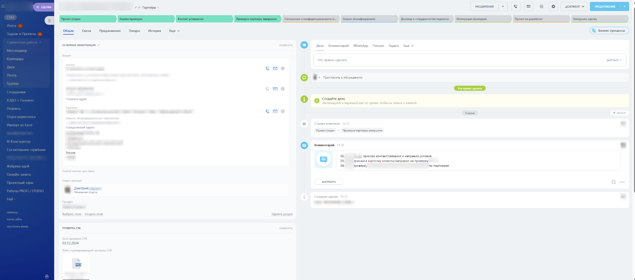Image resolution: width=635 pixels, height=280 pixels.
Task: Open the Бизнес-процессы button
Action: [609, 30]
